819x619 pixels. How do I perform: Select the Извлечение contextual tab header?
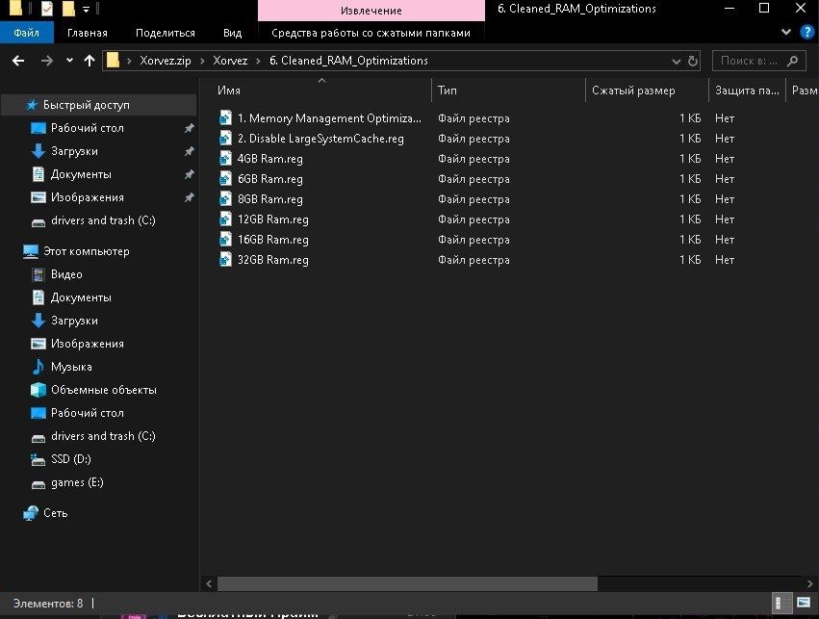(x=371, y=11)
